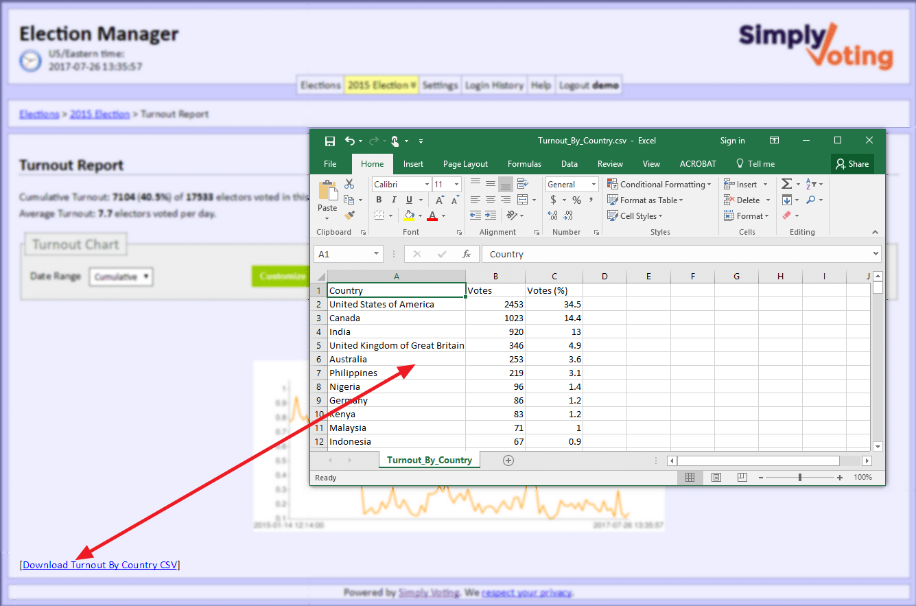The width and height of the screenshot is (916, 606).
Task: Toggle Middle Align in Alignment group
Action: tap(490, 184)
